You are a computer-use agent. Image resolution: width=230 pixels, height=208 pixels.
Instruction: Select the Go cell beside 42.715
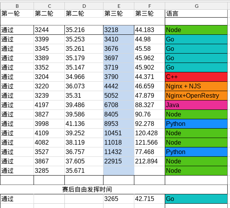coord(196,199)
